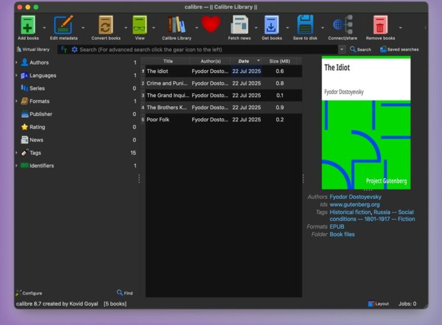Click the Get books icon
Image resolution: width=442 pixels, height=325 pixels.
271,25
